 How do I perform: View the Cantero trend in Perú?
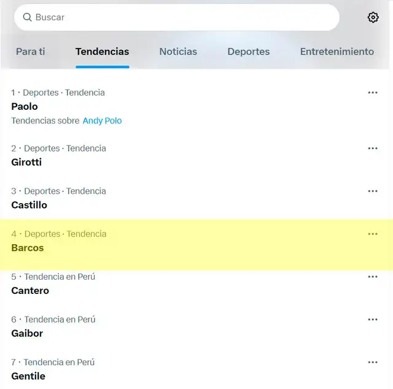click(30, 291)
